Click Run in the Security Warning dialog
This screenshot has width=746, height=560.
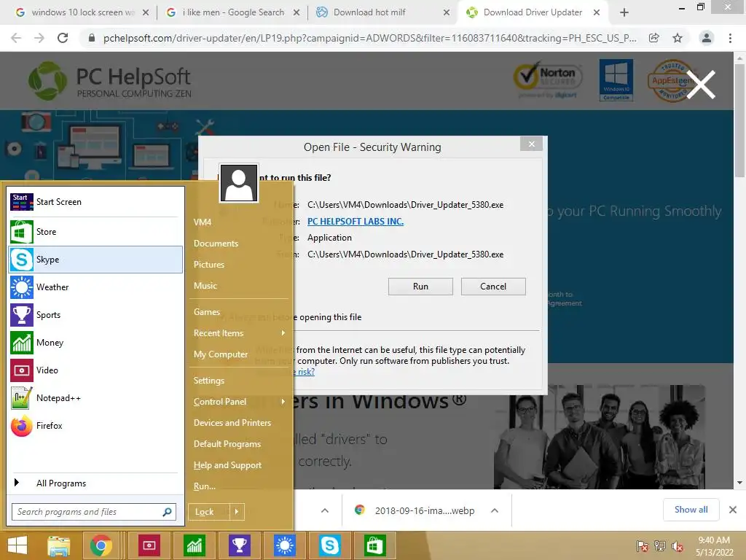(420, 287)
